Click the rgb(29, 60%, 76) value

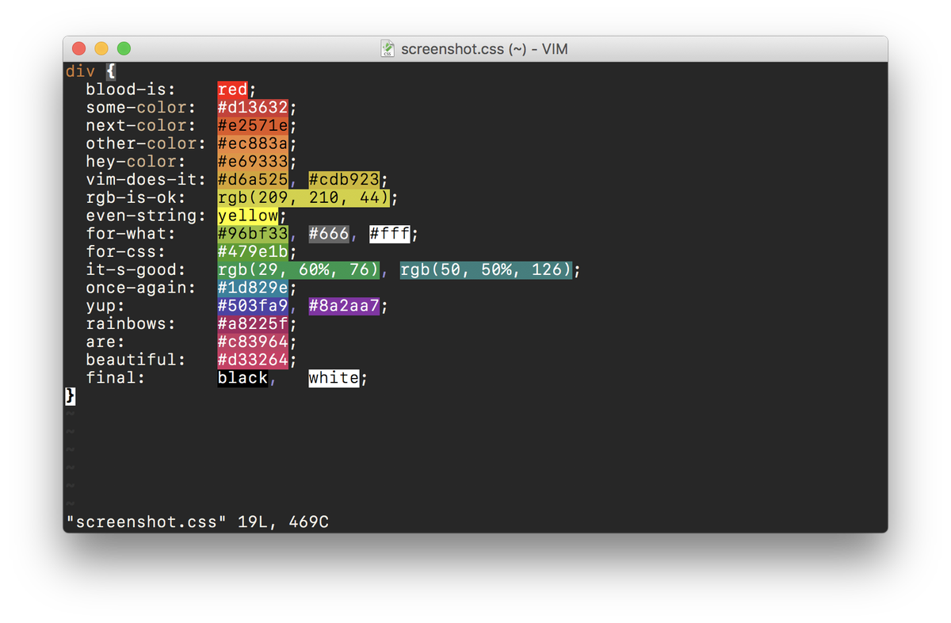(x=299, y=269)
